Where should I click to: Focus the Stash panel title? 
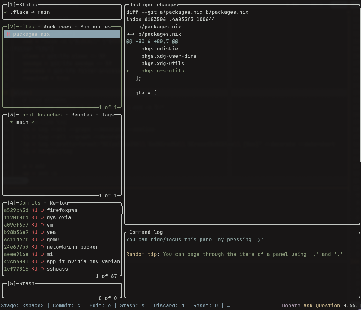pos(27,283)
